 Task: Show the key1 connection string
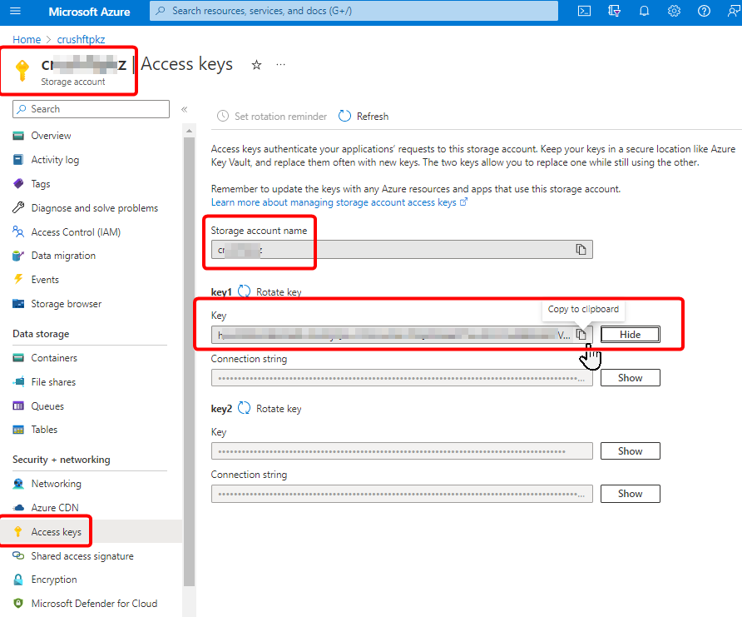pos(631,378)
